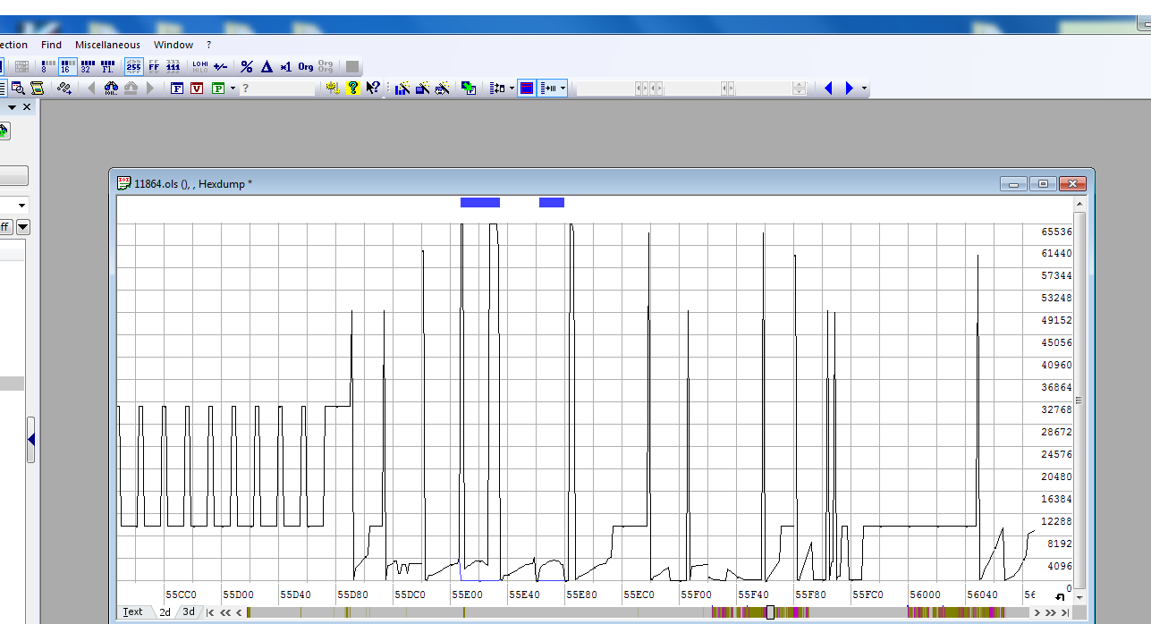Open dropdown arrow beside green P icon

point(233,89)
